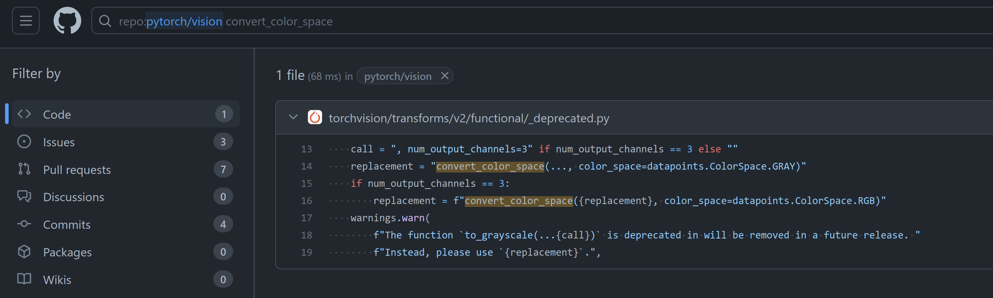Click the 'pytorch/vision' qualifier in search query
This screenshot has height=298, width=993.
coord(184,21)
